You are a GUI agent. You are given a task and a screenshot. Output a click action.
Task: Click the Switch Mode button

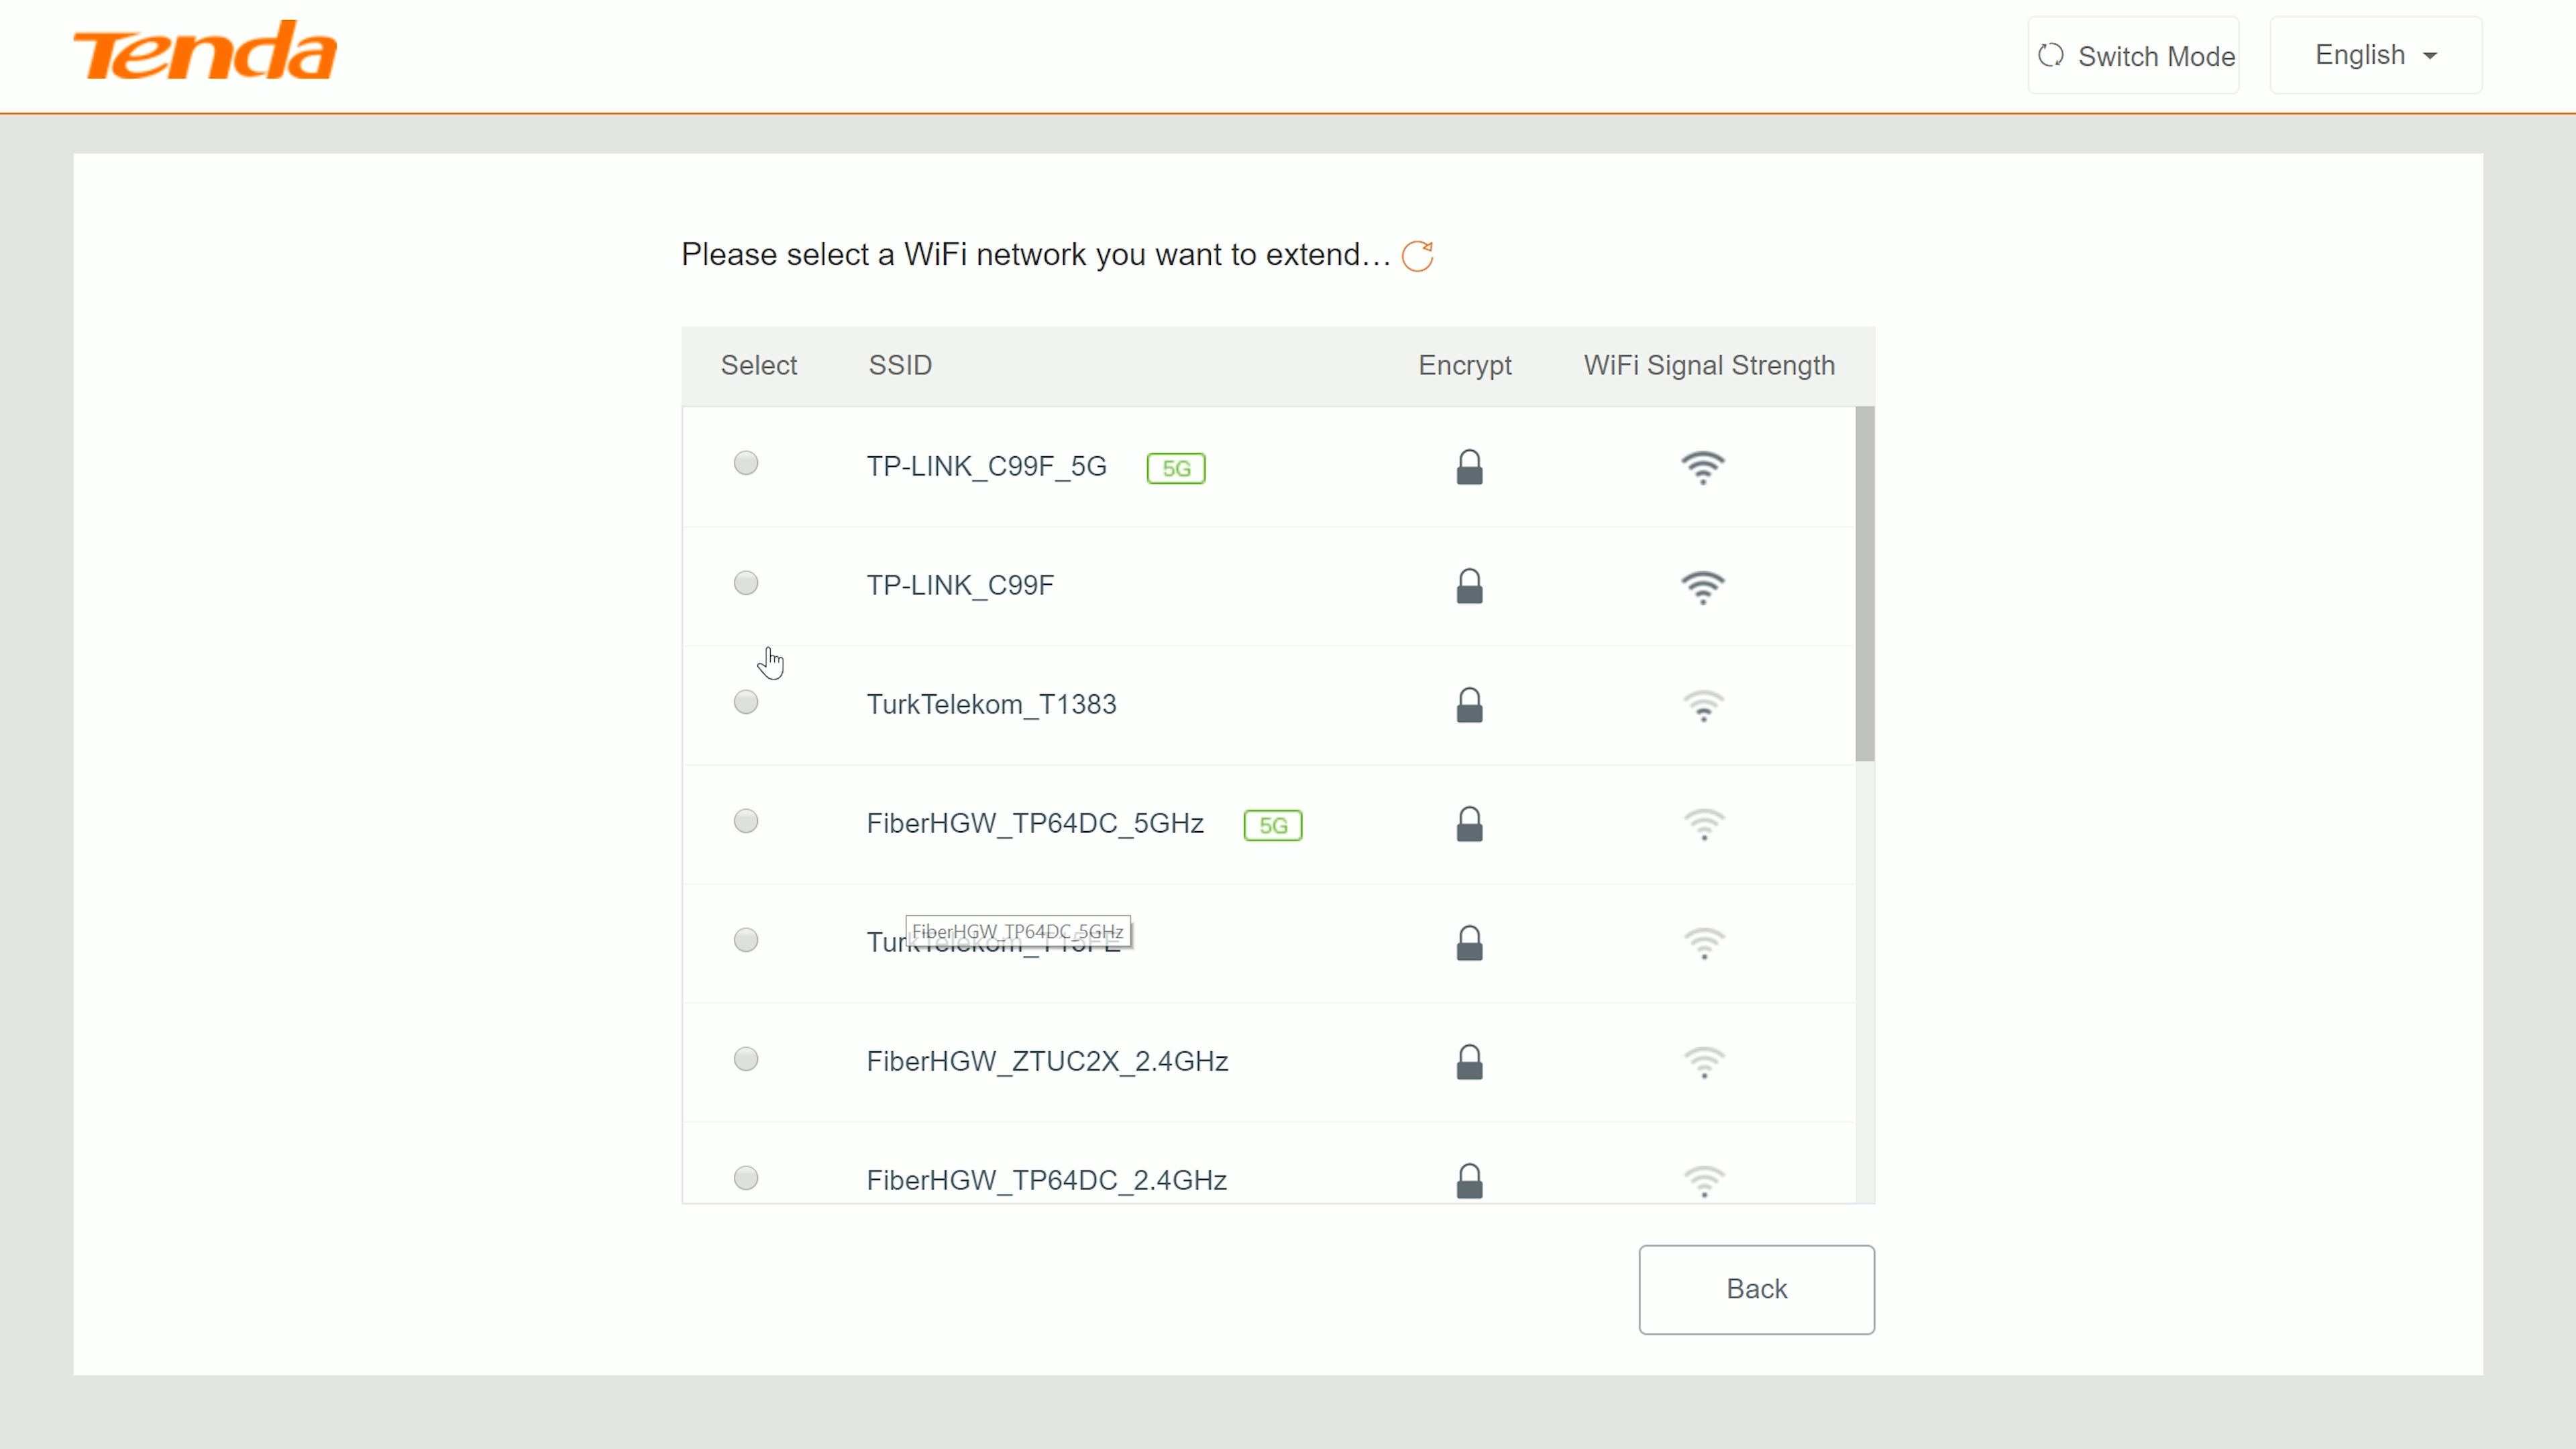tap(2133, 55)
